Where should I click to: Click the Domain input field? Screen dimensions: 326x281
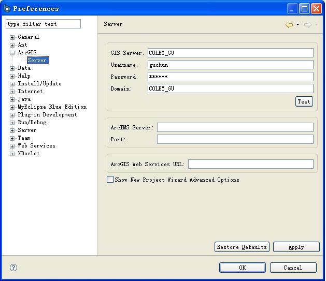(x=231, y=88)
